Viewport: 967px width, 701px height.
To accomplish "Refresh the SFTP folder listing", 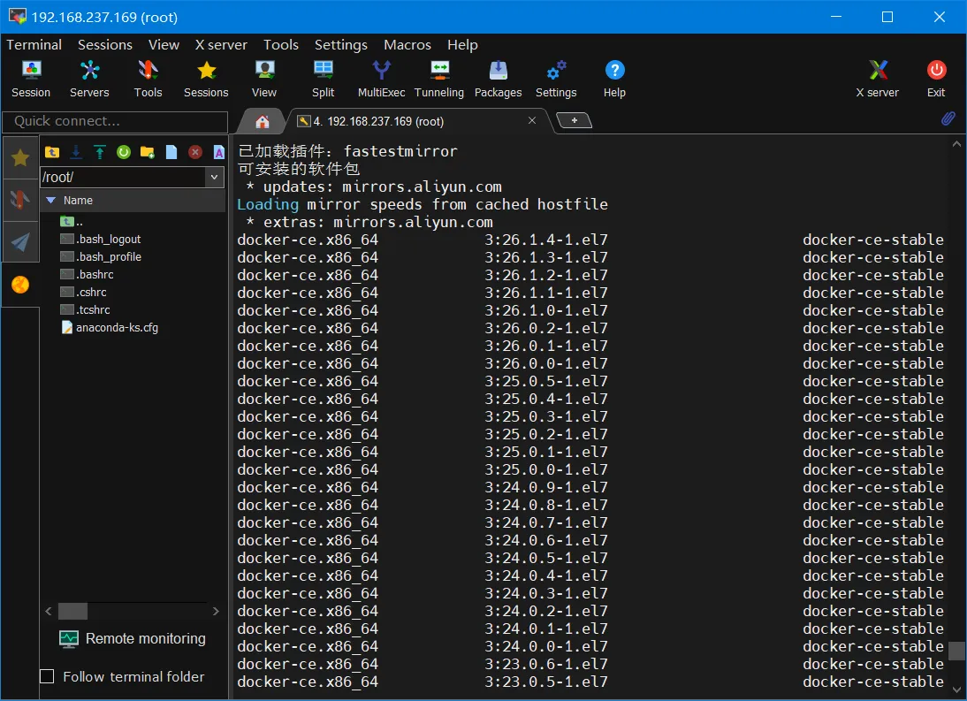I will [x=124, y=152].
